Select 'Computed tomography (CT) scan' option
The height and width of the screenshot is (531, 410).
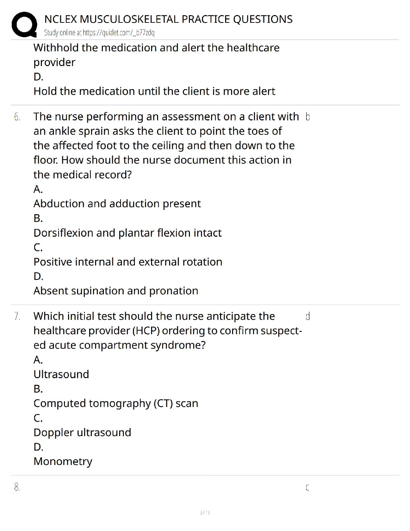click(x=116, y=403)
